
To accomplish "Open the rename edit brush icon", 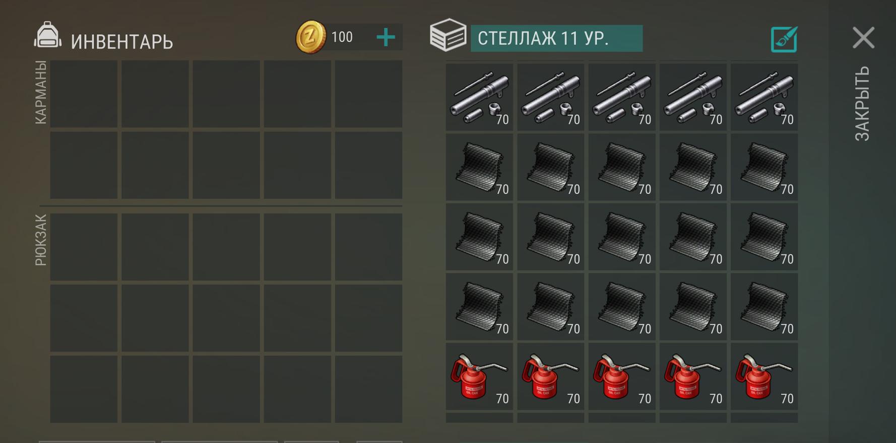I will (784, 39).
